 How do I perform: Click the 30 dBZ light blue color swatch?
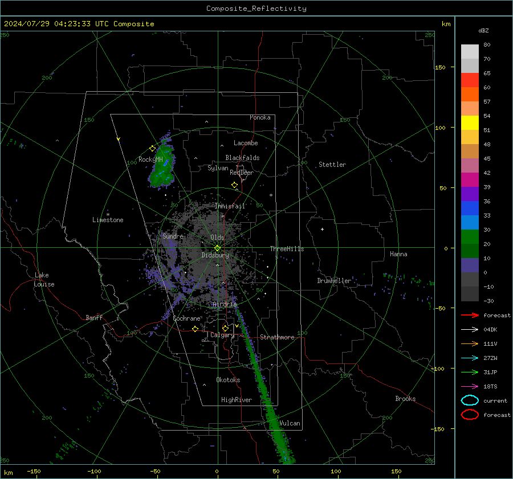[x=470, y=222]
